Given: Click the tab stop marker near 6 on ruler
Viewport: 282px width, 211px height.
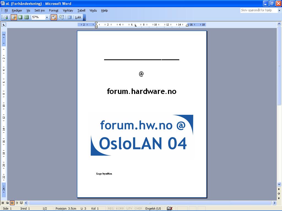Looking at the screenshot, I should (x=135, y=25).
